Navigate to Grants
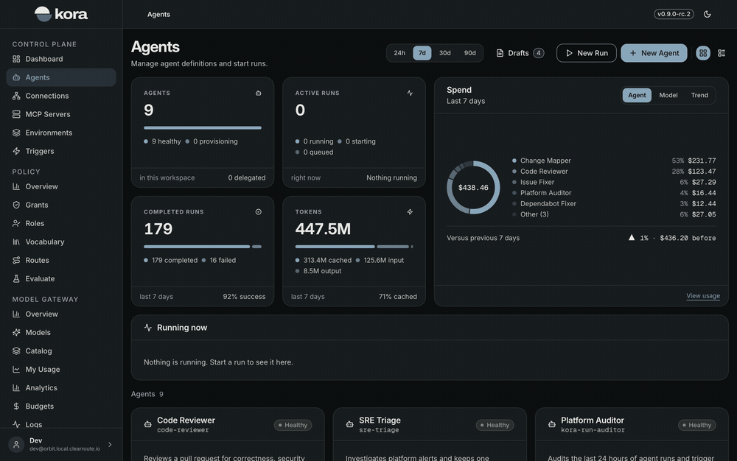The height and width of the screenshot is (461, 737). point(61,205)
